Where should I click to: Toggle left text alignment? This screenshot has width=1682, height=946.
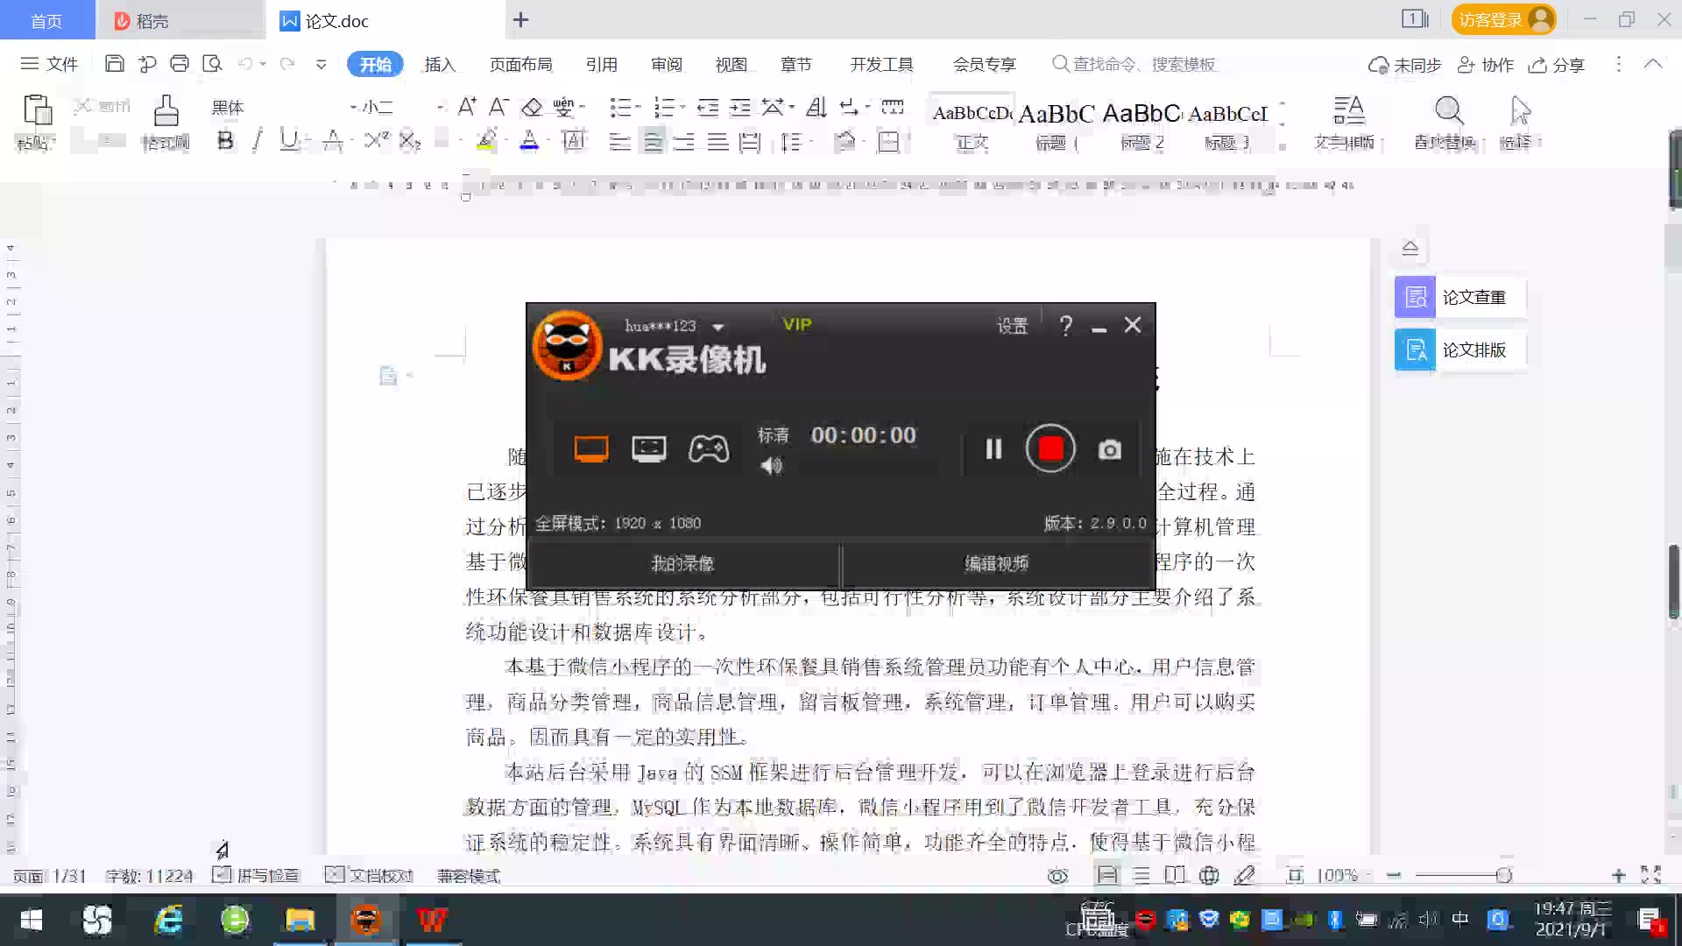click(x=619, y=141)
